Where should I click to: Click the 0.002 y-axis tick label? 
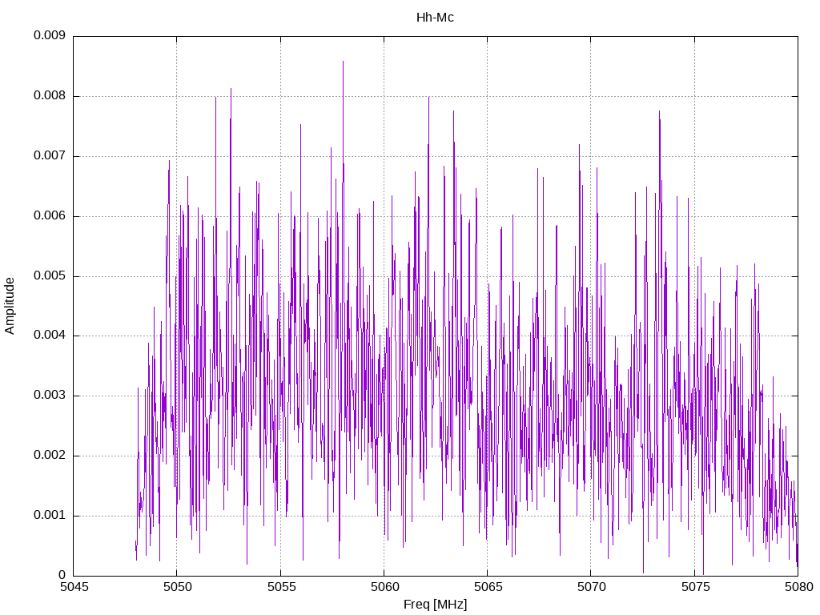pyautogui.click(x=50, y=456)
